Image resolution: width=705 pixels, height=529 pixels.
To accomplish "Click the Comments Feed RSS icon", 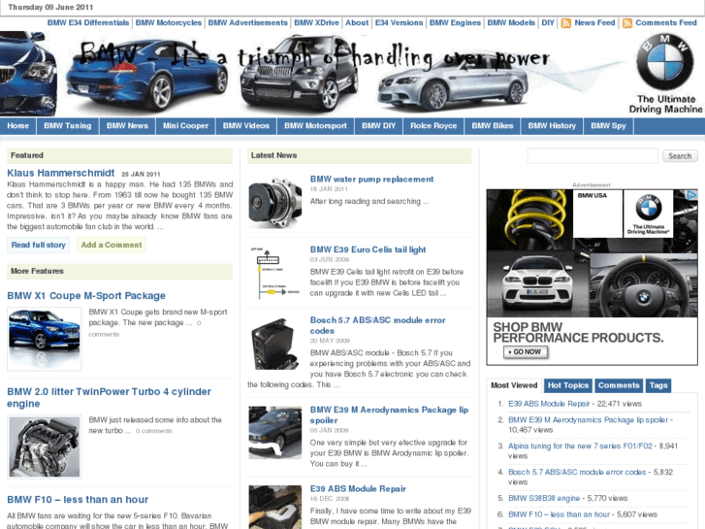I will (627, 23).
